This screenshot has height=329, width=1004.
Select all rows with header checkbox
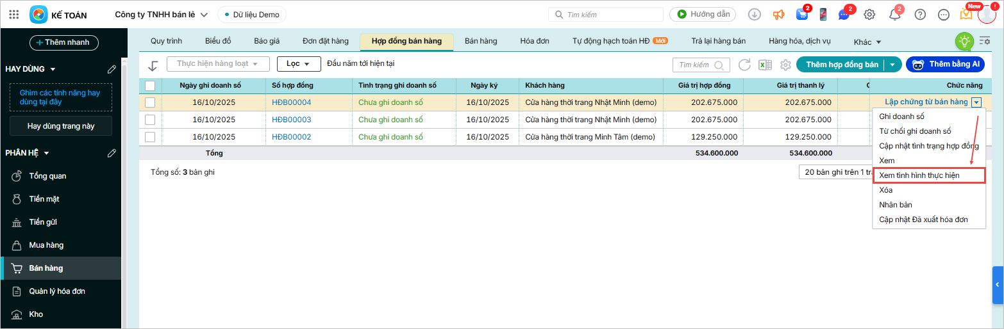click(150, 86)
